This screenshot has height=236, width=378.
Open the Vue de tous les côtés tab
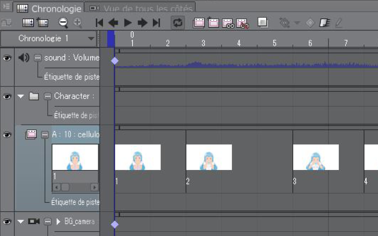[141, 9]
